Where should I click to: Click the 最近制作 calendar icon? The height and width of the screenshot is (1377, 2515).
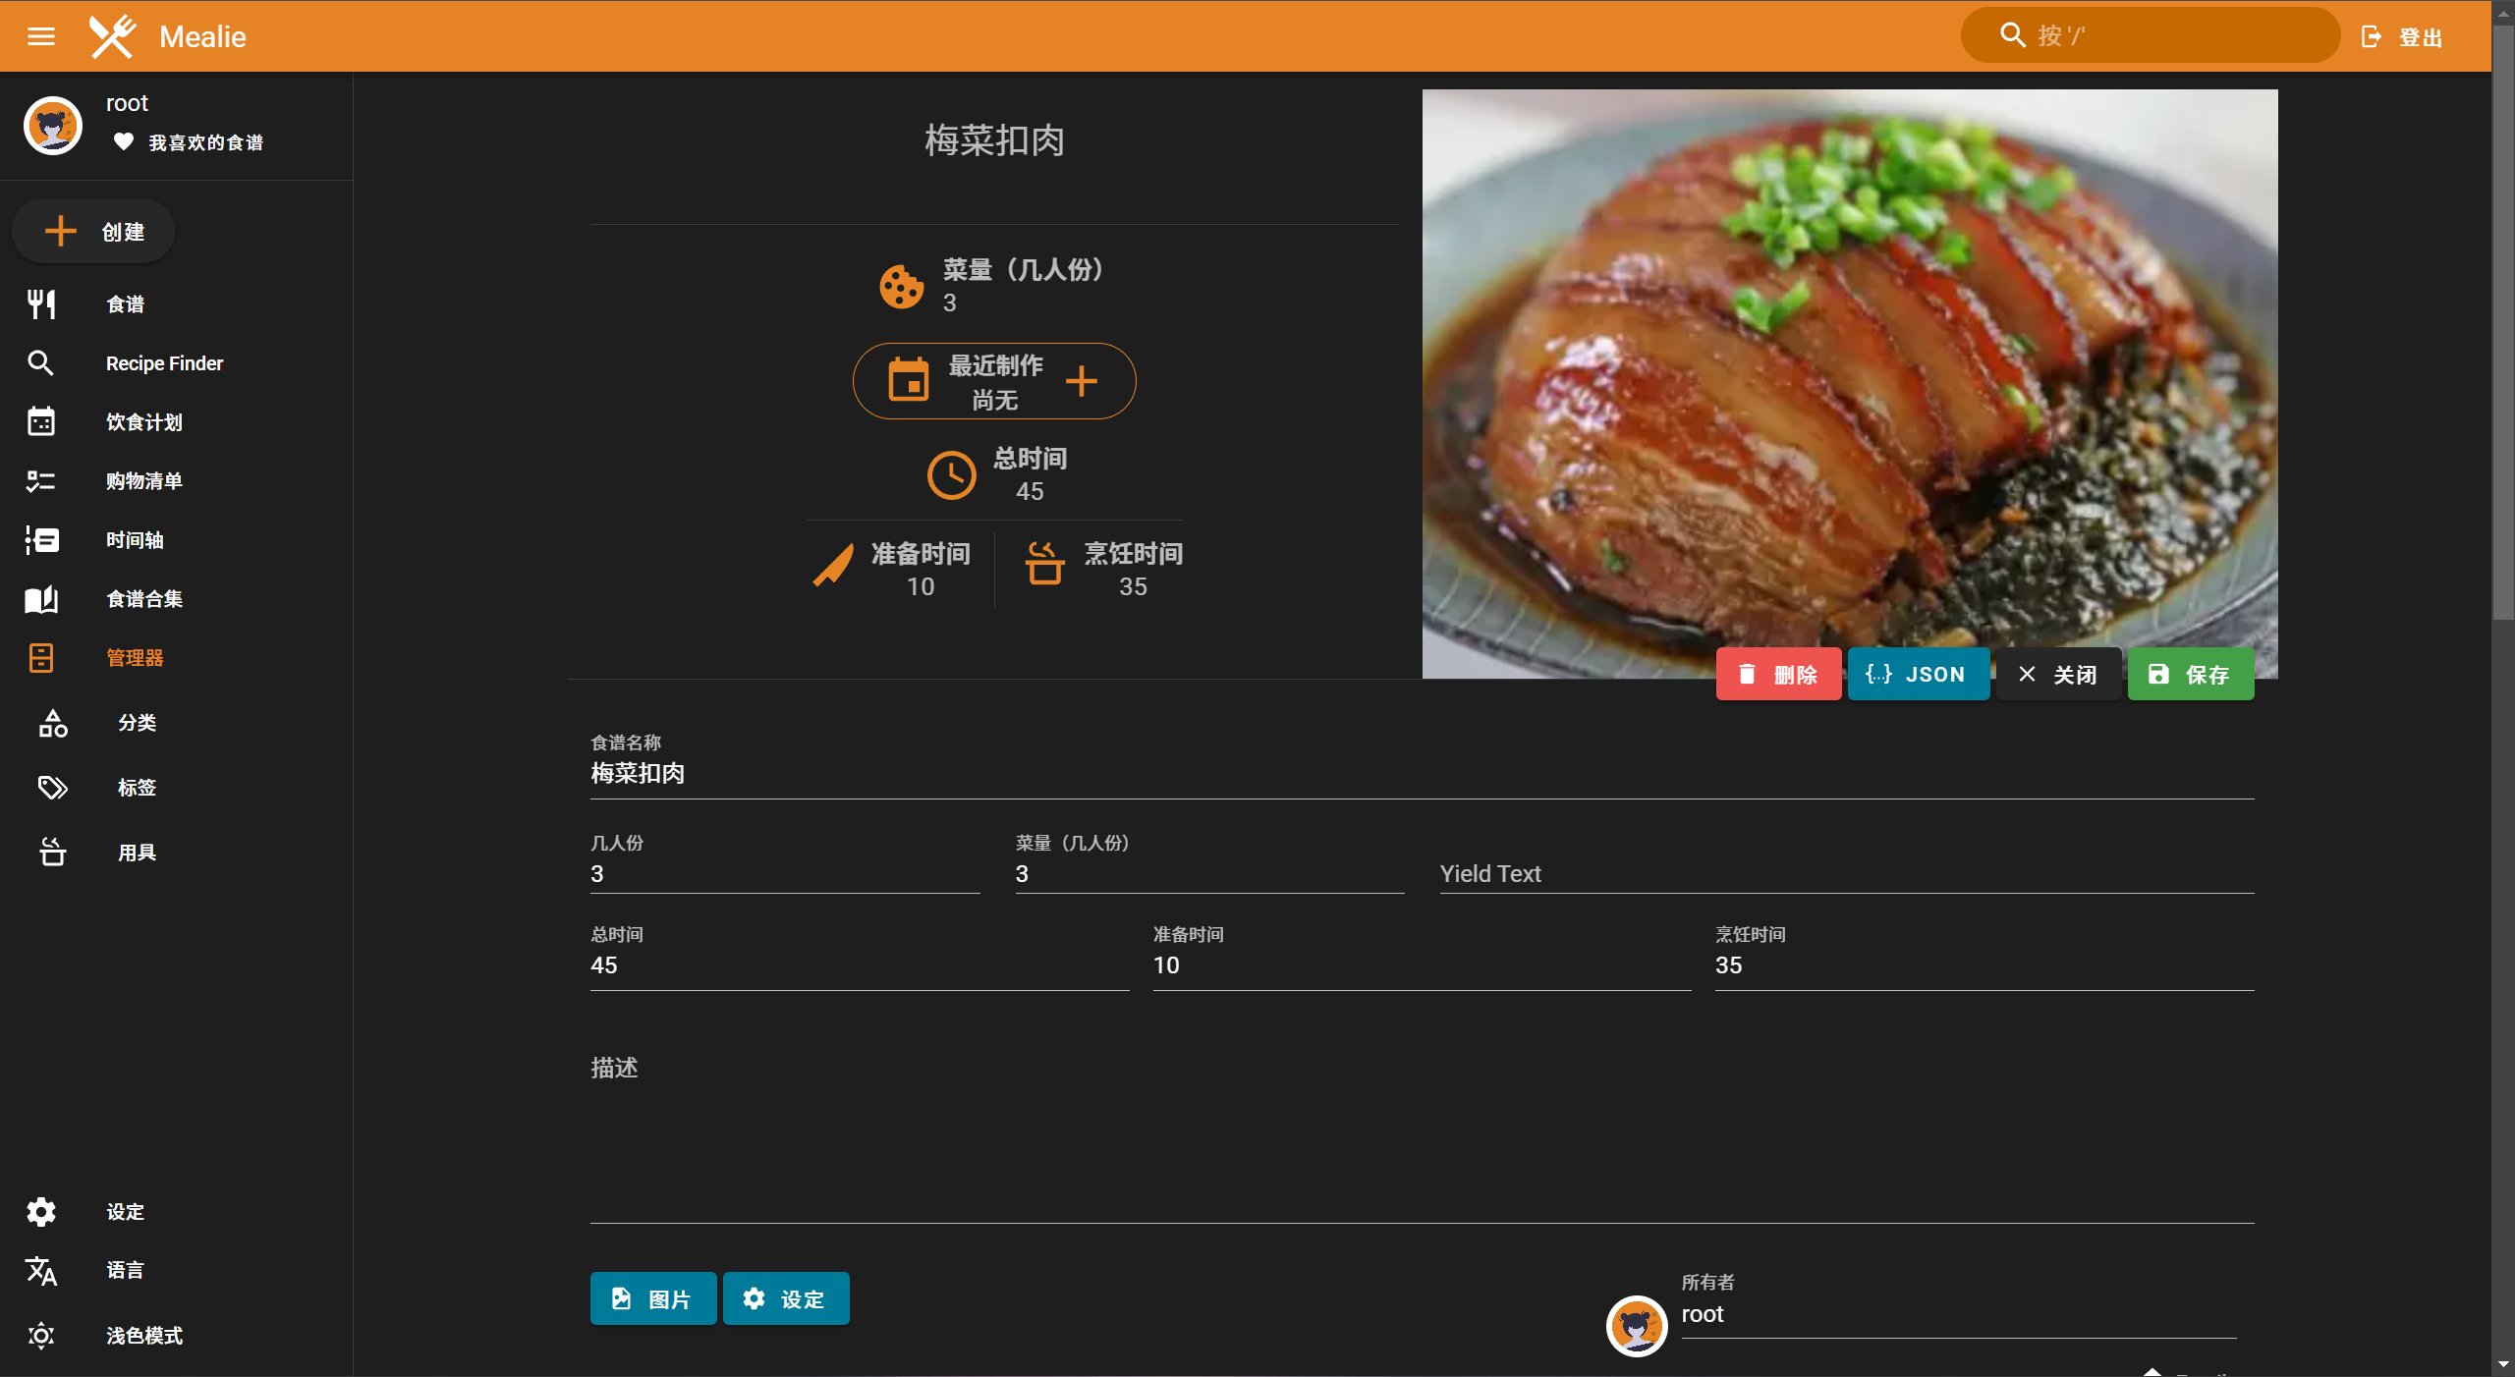tap(908, 380)
